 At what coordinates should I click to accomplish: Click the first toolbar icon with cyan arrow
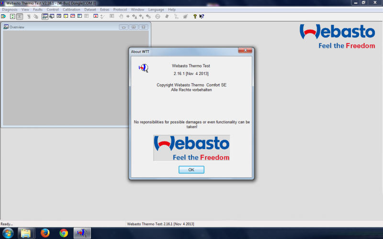[x=4, y=16]
